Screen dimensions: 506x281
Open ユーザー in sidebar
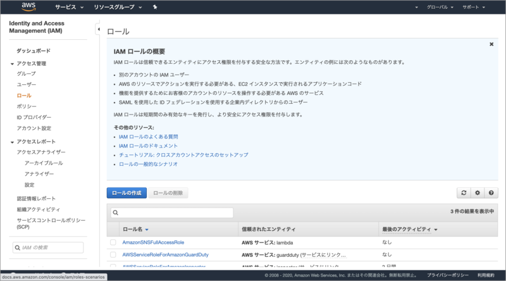[26, 84]
